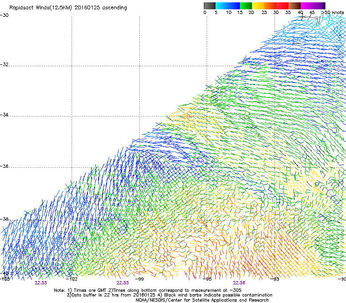Click the purple '22:56' time label

(239, 283)
